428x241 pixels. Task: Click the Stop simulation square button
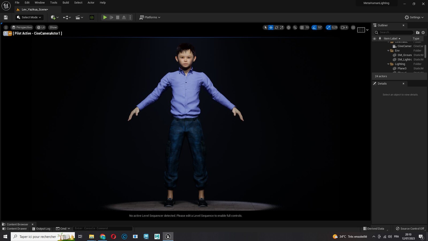tap(118, 17)
